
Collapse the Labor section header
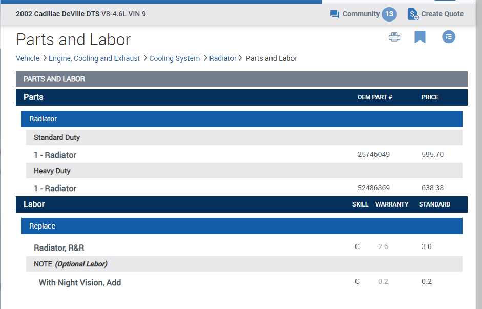coord(242,204)
